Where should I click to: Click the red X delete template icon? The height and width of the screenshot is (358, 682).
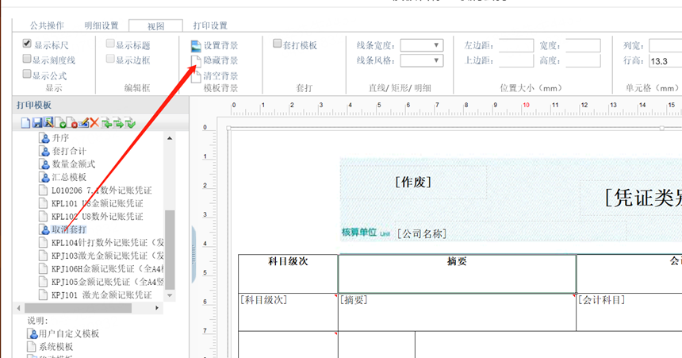tap(94, 123)
